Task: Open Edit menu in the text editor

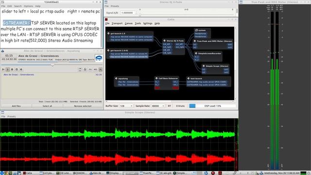Action: pyautogui.click(x=10, y=6)
